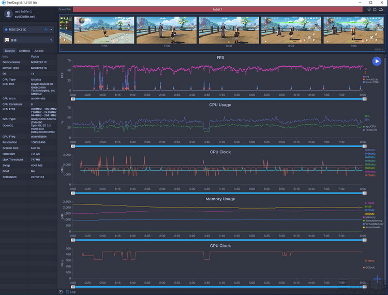Open the screenshot thumbnail at 8:04
Screen dimensions: 388x295
tap(354, 30)
